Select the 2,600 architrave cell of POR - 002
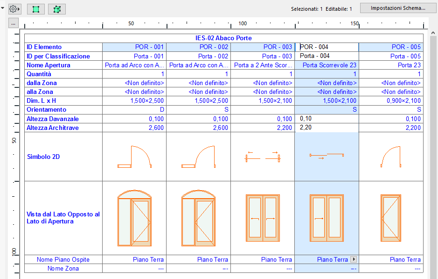438x279 pixels. (199, 128)
